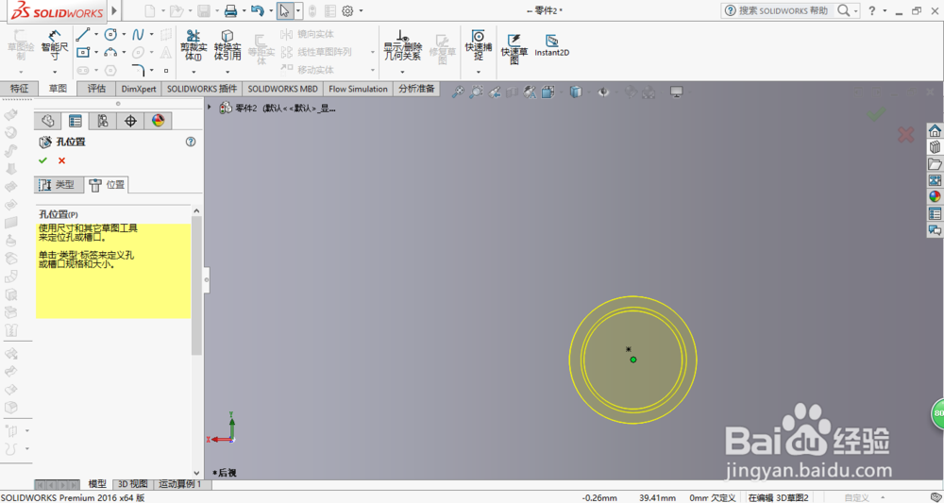Click the Select cursor tool
Screen dimensions: 944x503
click(x=284, y=10)
